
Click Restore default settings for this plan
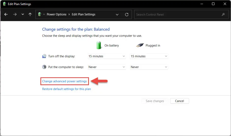[x=66, y=89]
